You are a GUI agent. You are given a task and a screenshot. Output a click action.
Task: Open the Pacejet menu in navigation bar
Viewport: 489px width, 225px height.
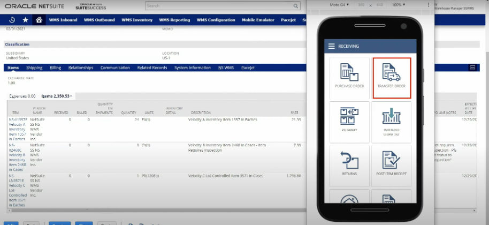click(288, 20)
